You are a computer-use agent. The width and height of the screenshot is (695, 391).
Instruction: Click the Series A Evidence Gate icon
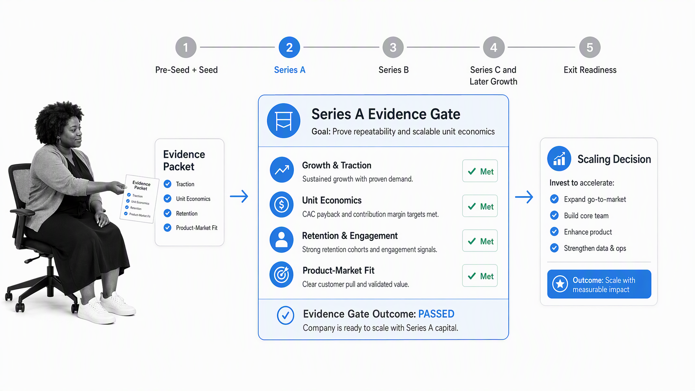284,121
